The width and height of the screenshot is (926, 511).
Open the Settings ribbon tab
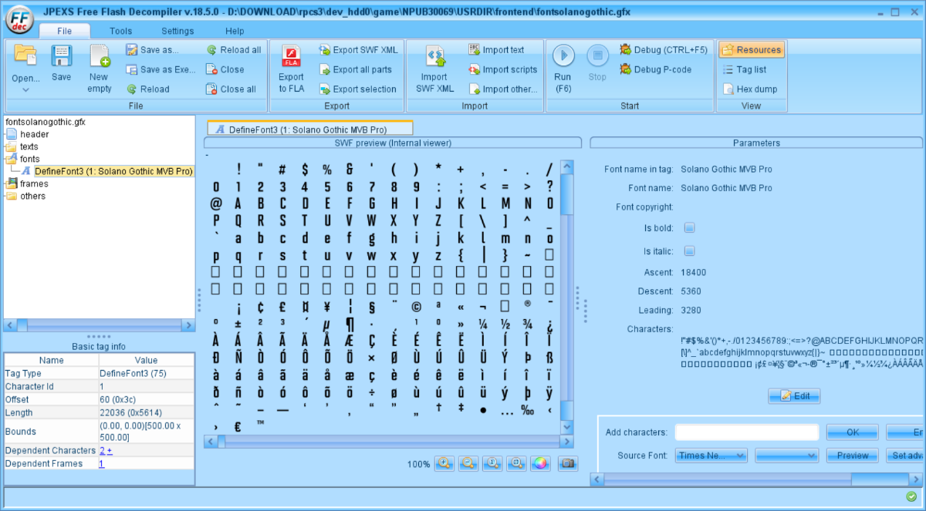[177, 31]
